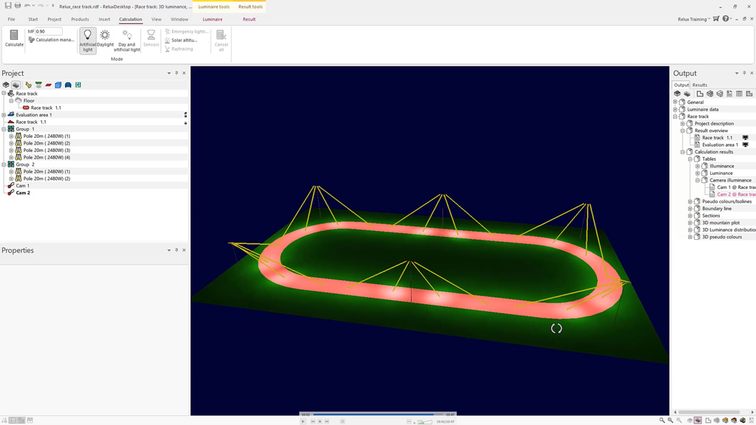756x425 pixels.
Task: Toggle lock icon on Race track 1.1 row
Action: (x=185, y=122)
